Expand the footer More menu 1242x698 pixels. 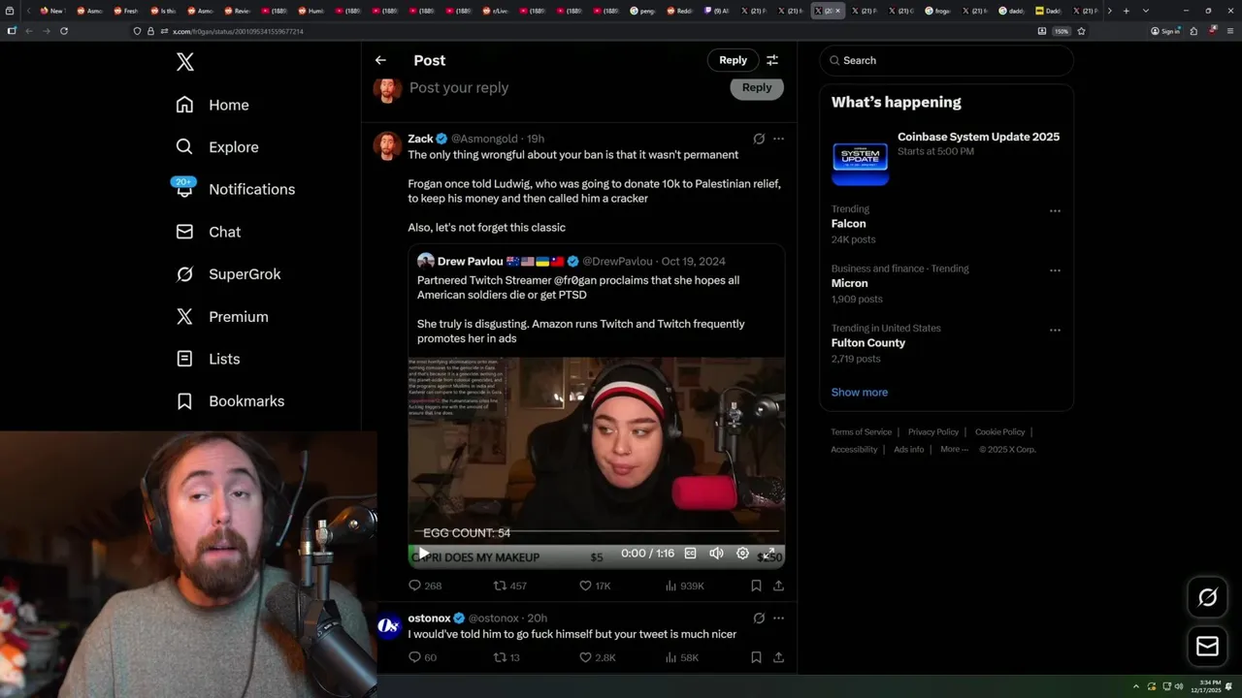pyautogui.click(x=954, y=449)
